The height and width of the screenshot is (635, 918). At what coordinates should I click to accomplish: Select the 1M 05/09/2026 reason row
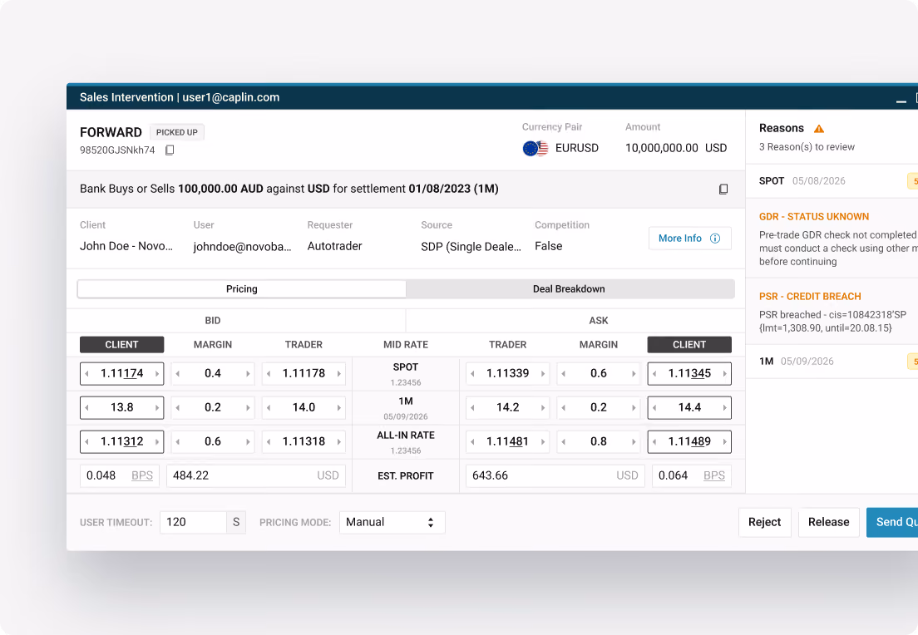(832, 361)
